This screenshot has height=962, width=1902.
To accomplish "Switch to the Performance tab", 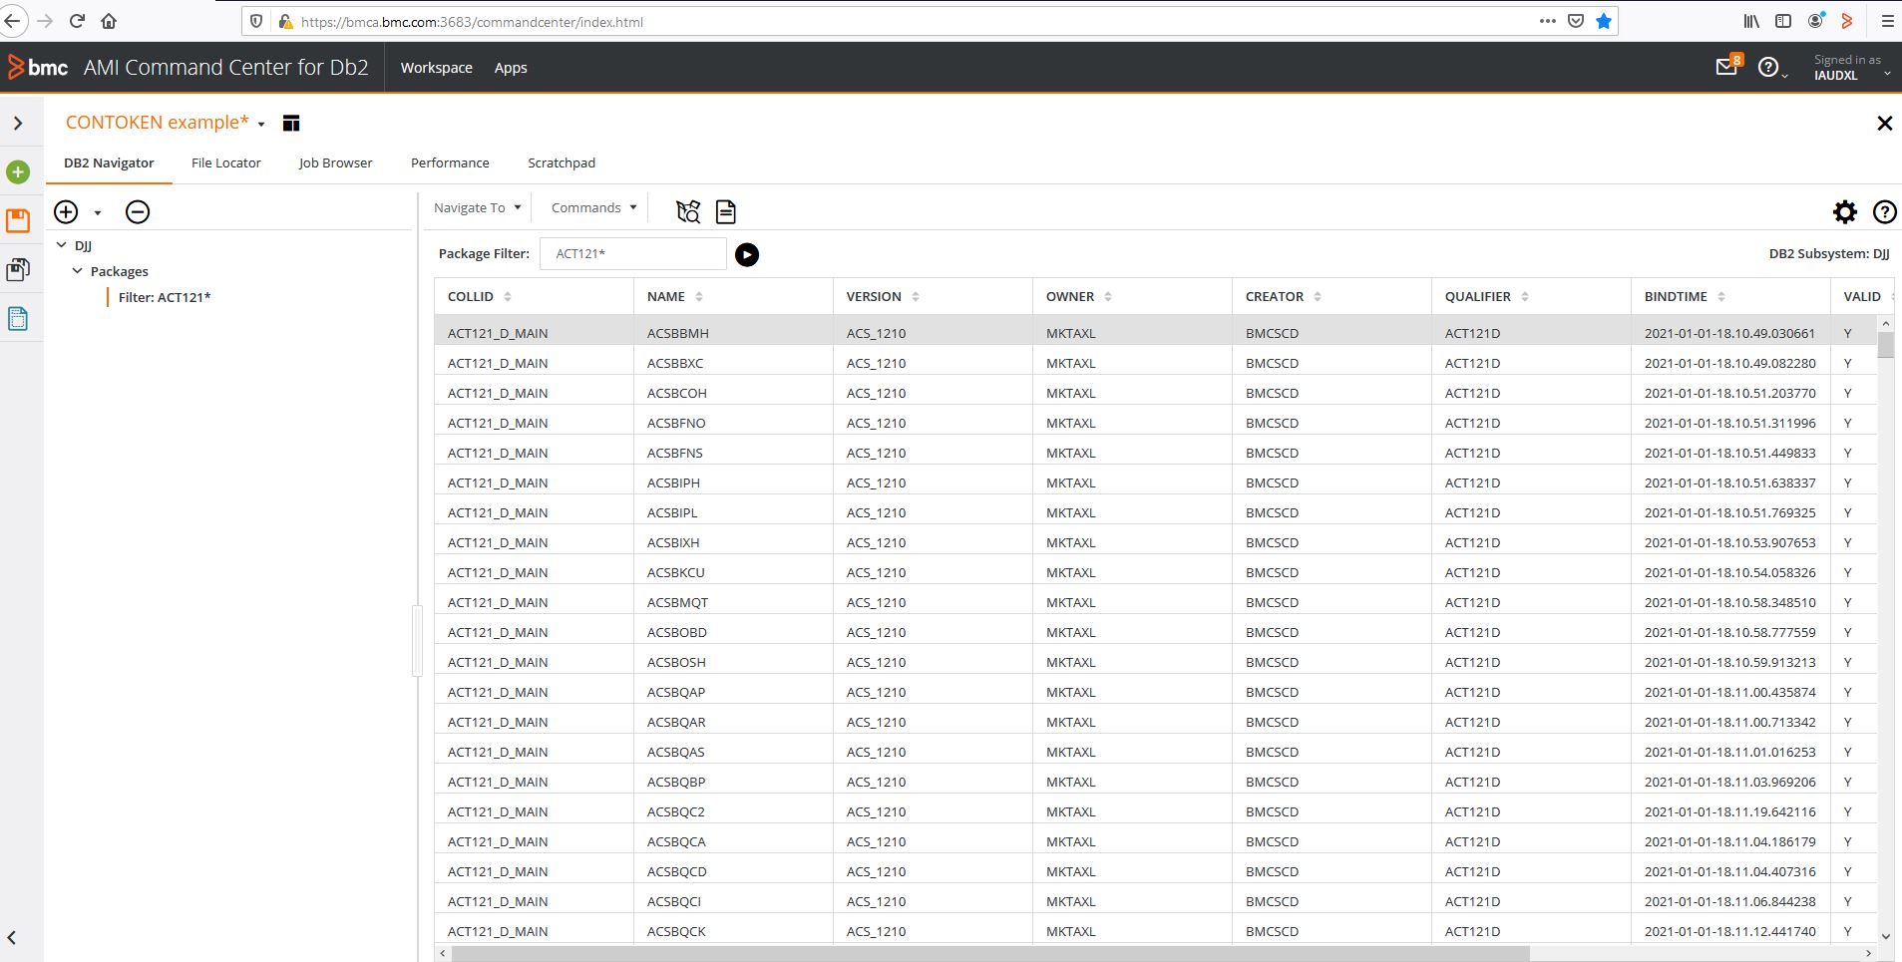I will pos(450,162).
